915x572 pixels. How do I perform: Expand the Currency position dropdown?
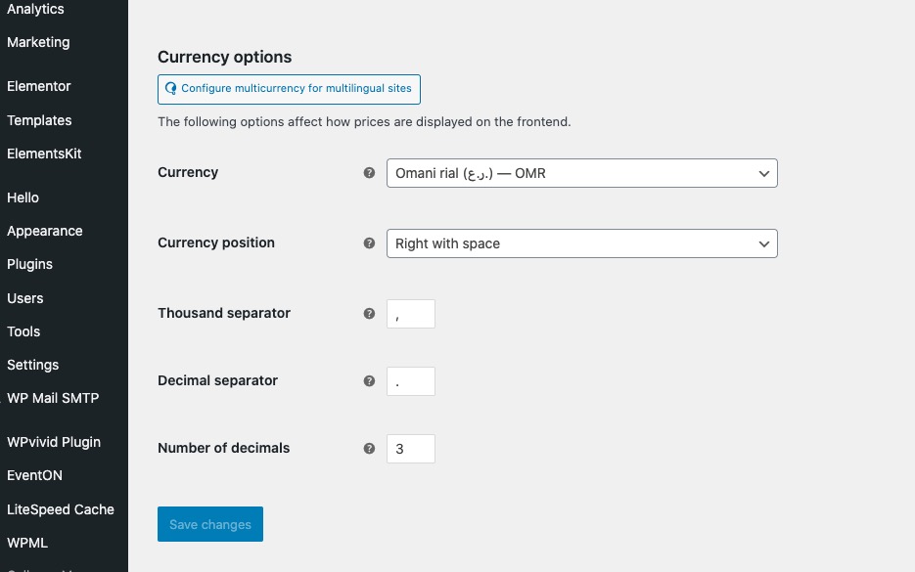pyautogui.click(x=581, y=243)
